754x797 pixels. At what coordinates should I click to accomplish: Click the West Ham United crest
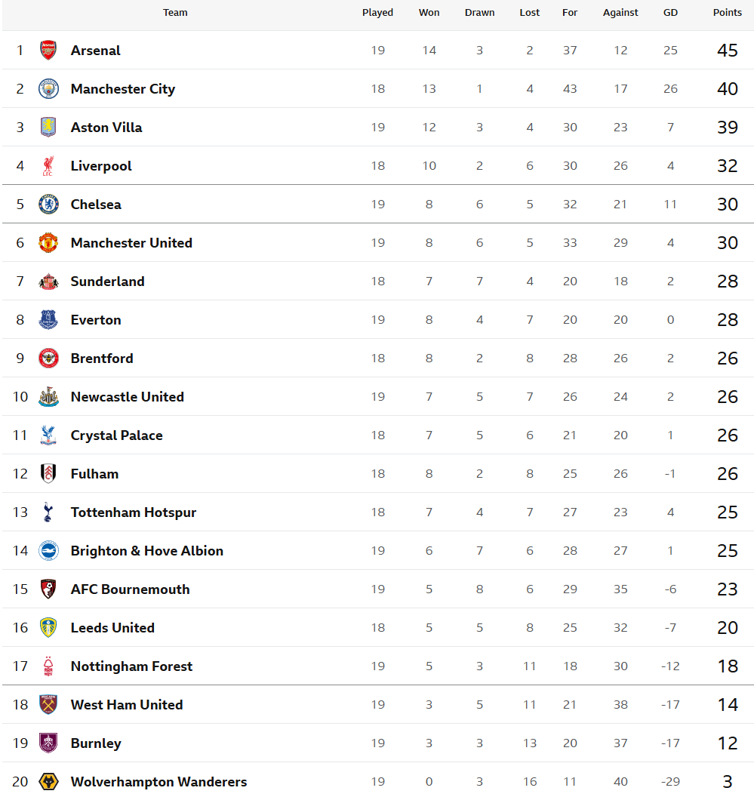pos(48,705)
